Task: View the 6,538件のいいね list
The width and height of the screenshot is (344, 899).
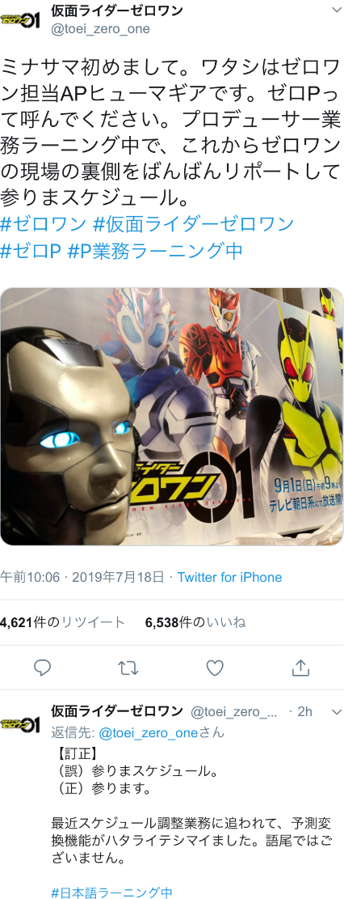Action: click(x=195, y=622)
